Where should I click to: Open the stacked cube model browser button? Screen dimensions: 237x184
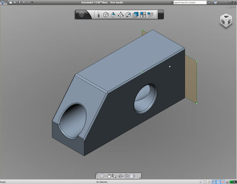(81, 14)
